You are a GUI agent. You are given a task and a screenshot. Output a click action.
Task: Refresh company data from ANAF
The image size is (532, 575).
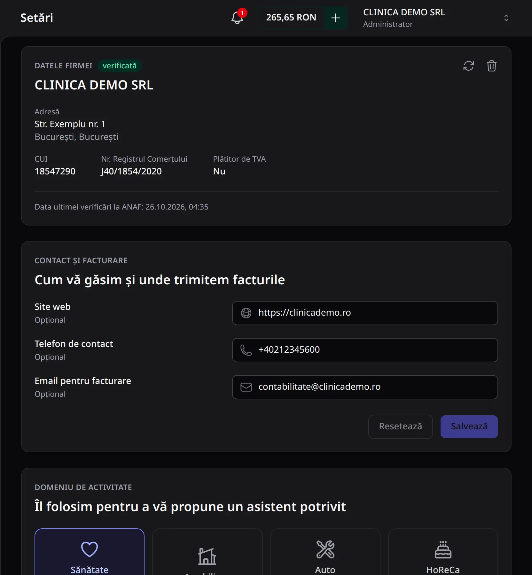pos(469,66)
